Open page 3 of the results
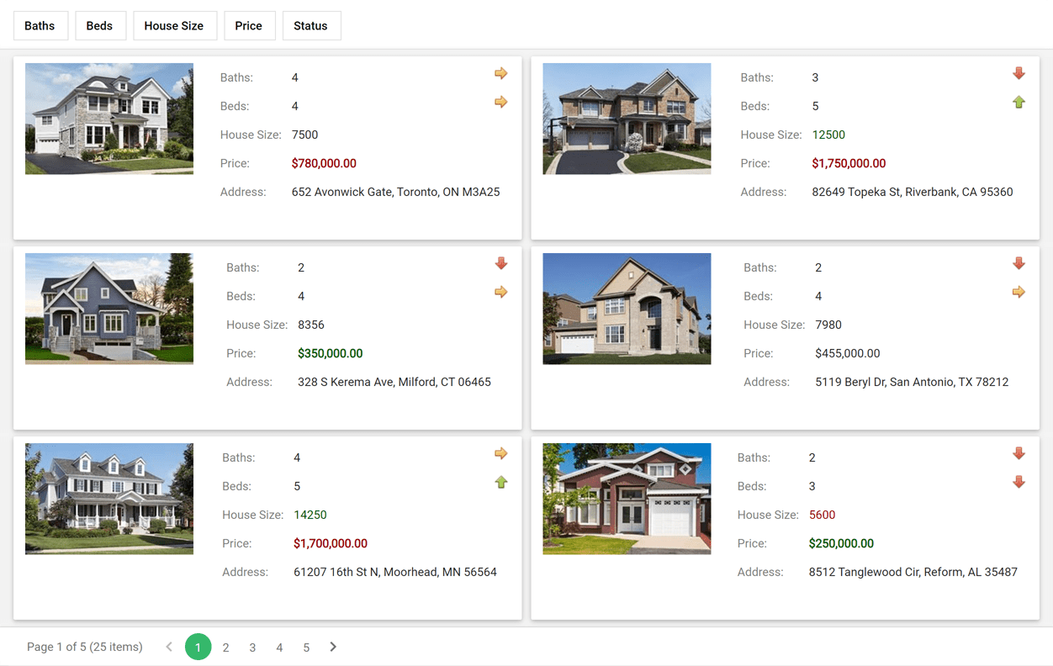Viewport: 1053px width, 666px height. pos(252,647)
